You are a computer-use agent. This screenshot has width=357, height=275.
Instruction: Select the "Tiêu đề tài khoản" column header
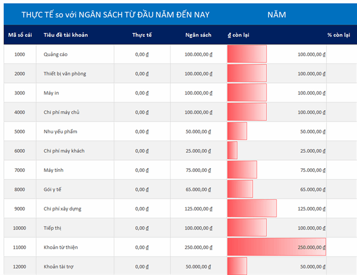pyautogui.click(x=66, y=35)
